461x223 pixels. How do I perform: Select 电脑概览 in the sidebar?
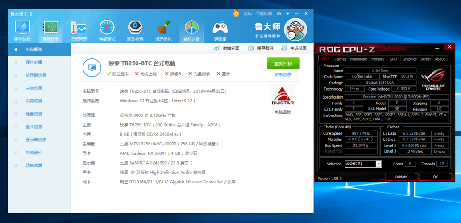(39, 50)
